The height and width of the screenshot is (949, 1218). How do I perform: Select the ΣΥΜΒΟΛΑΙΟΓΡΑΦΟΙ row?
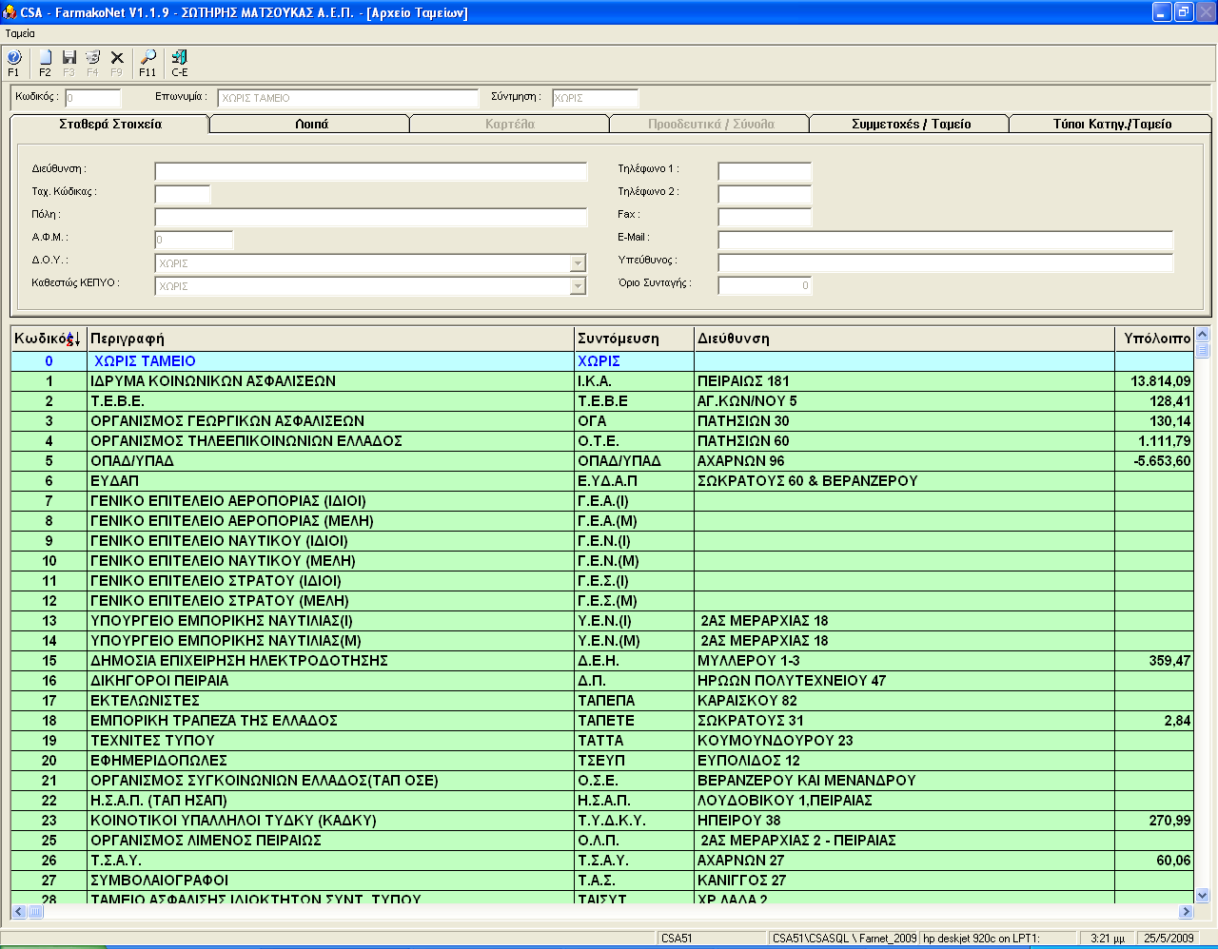tap(602, 881)
